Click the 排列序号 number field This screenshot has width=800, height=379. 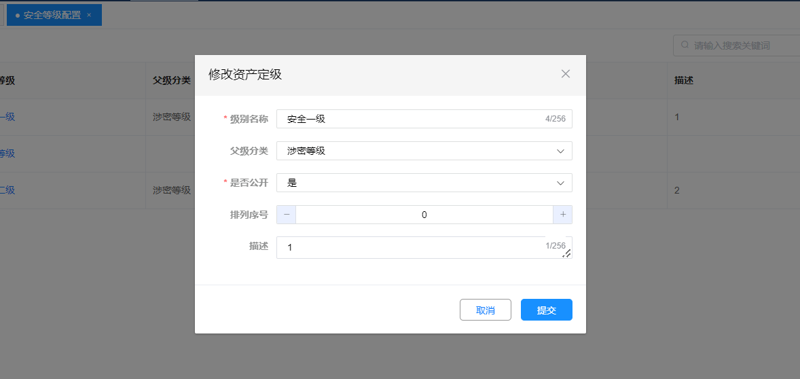[424, 215]
